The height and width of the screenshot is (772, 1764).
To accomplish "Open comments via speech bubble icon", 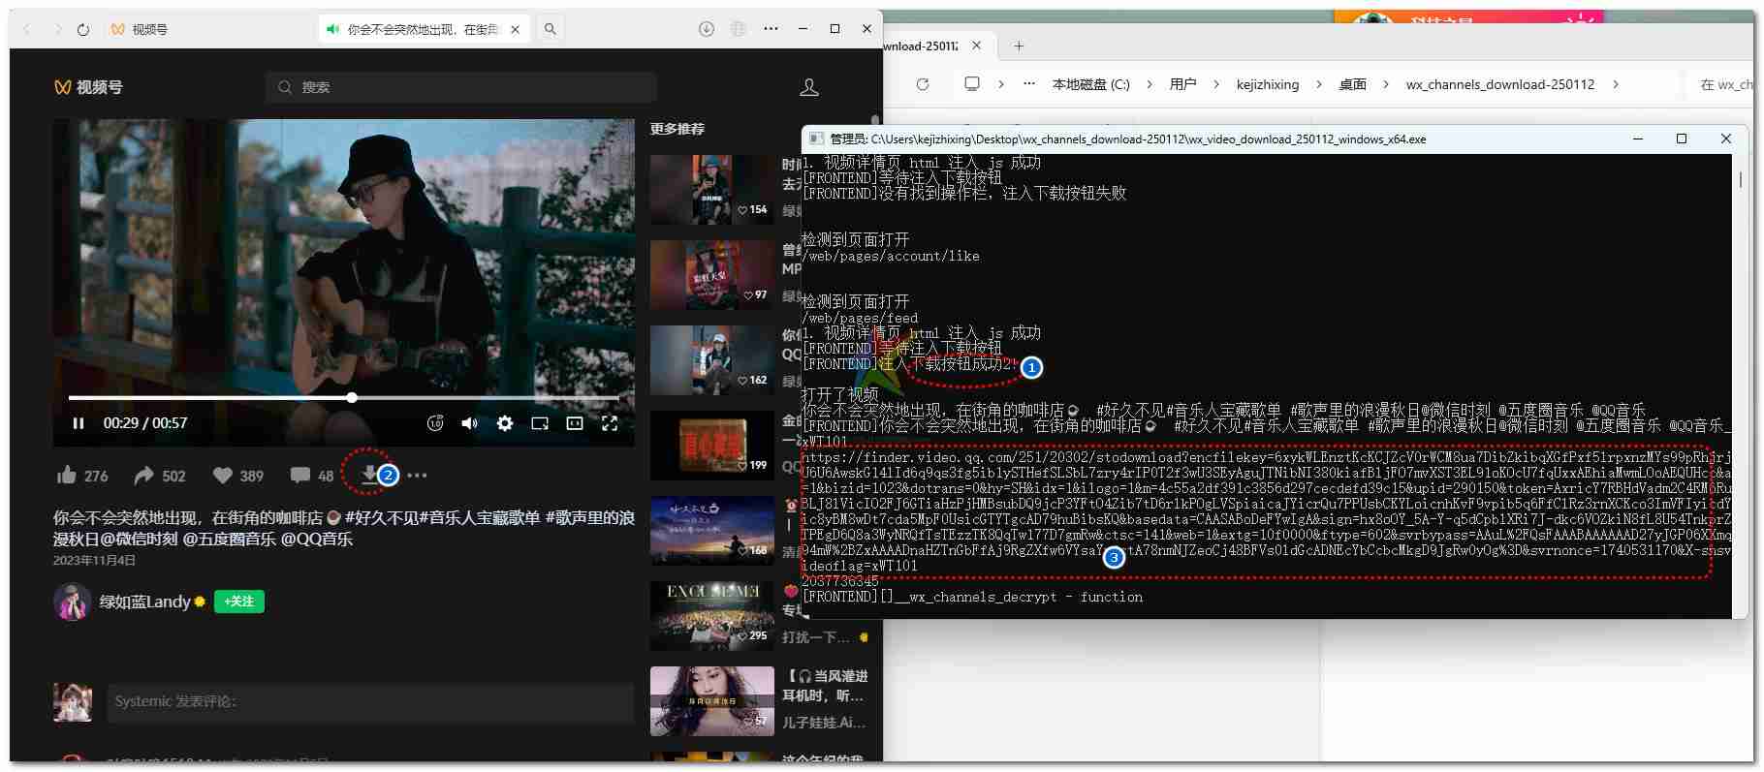I will [299, 475].
